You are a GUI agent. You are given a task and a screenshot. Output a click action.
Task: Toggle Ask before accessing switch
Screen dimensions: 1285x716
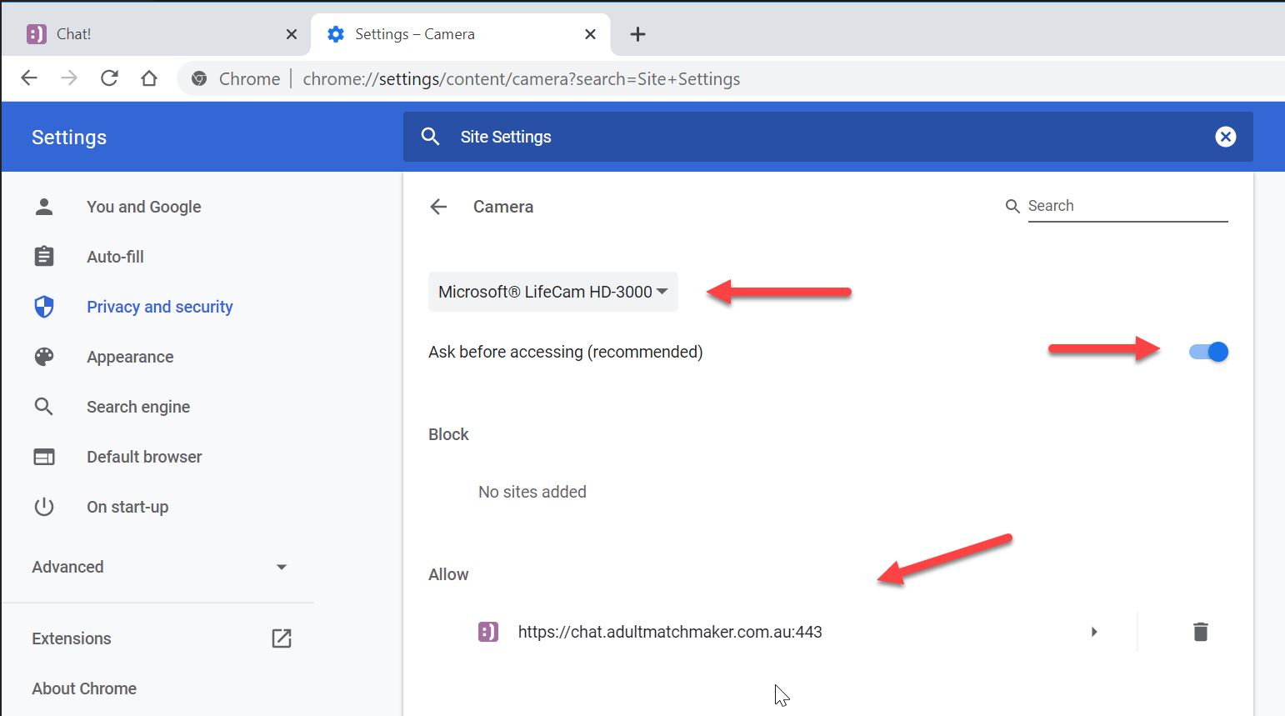coord(1208,352)
